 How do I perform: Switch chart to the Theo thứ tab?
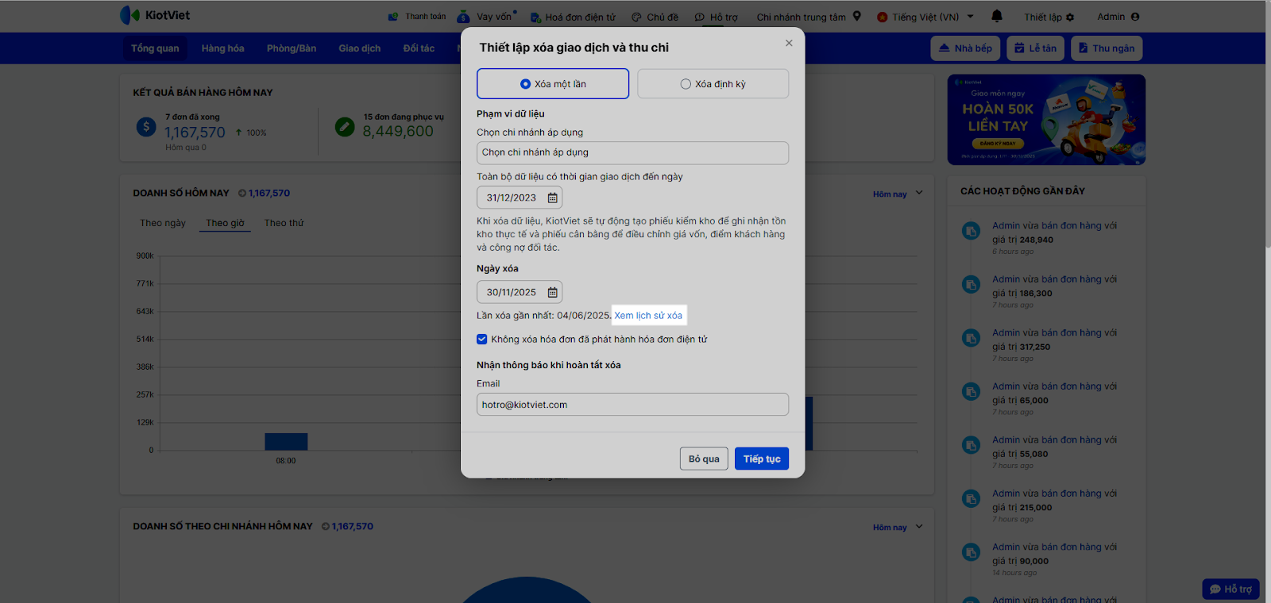pos(284,223)
